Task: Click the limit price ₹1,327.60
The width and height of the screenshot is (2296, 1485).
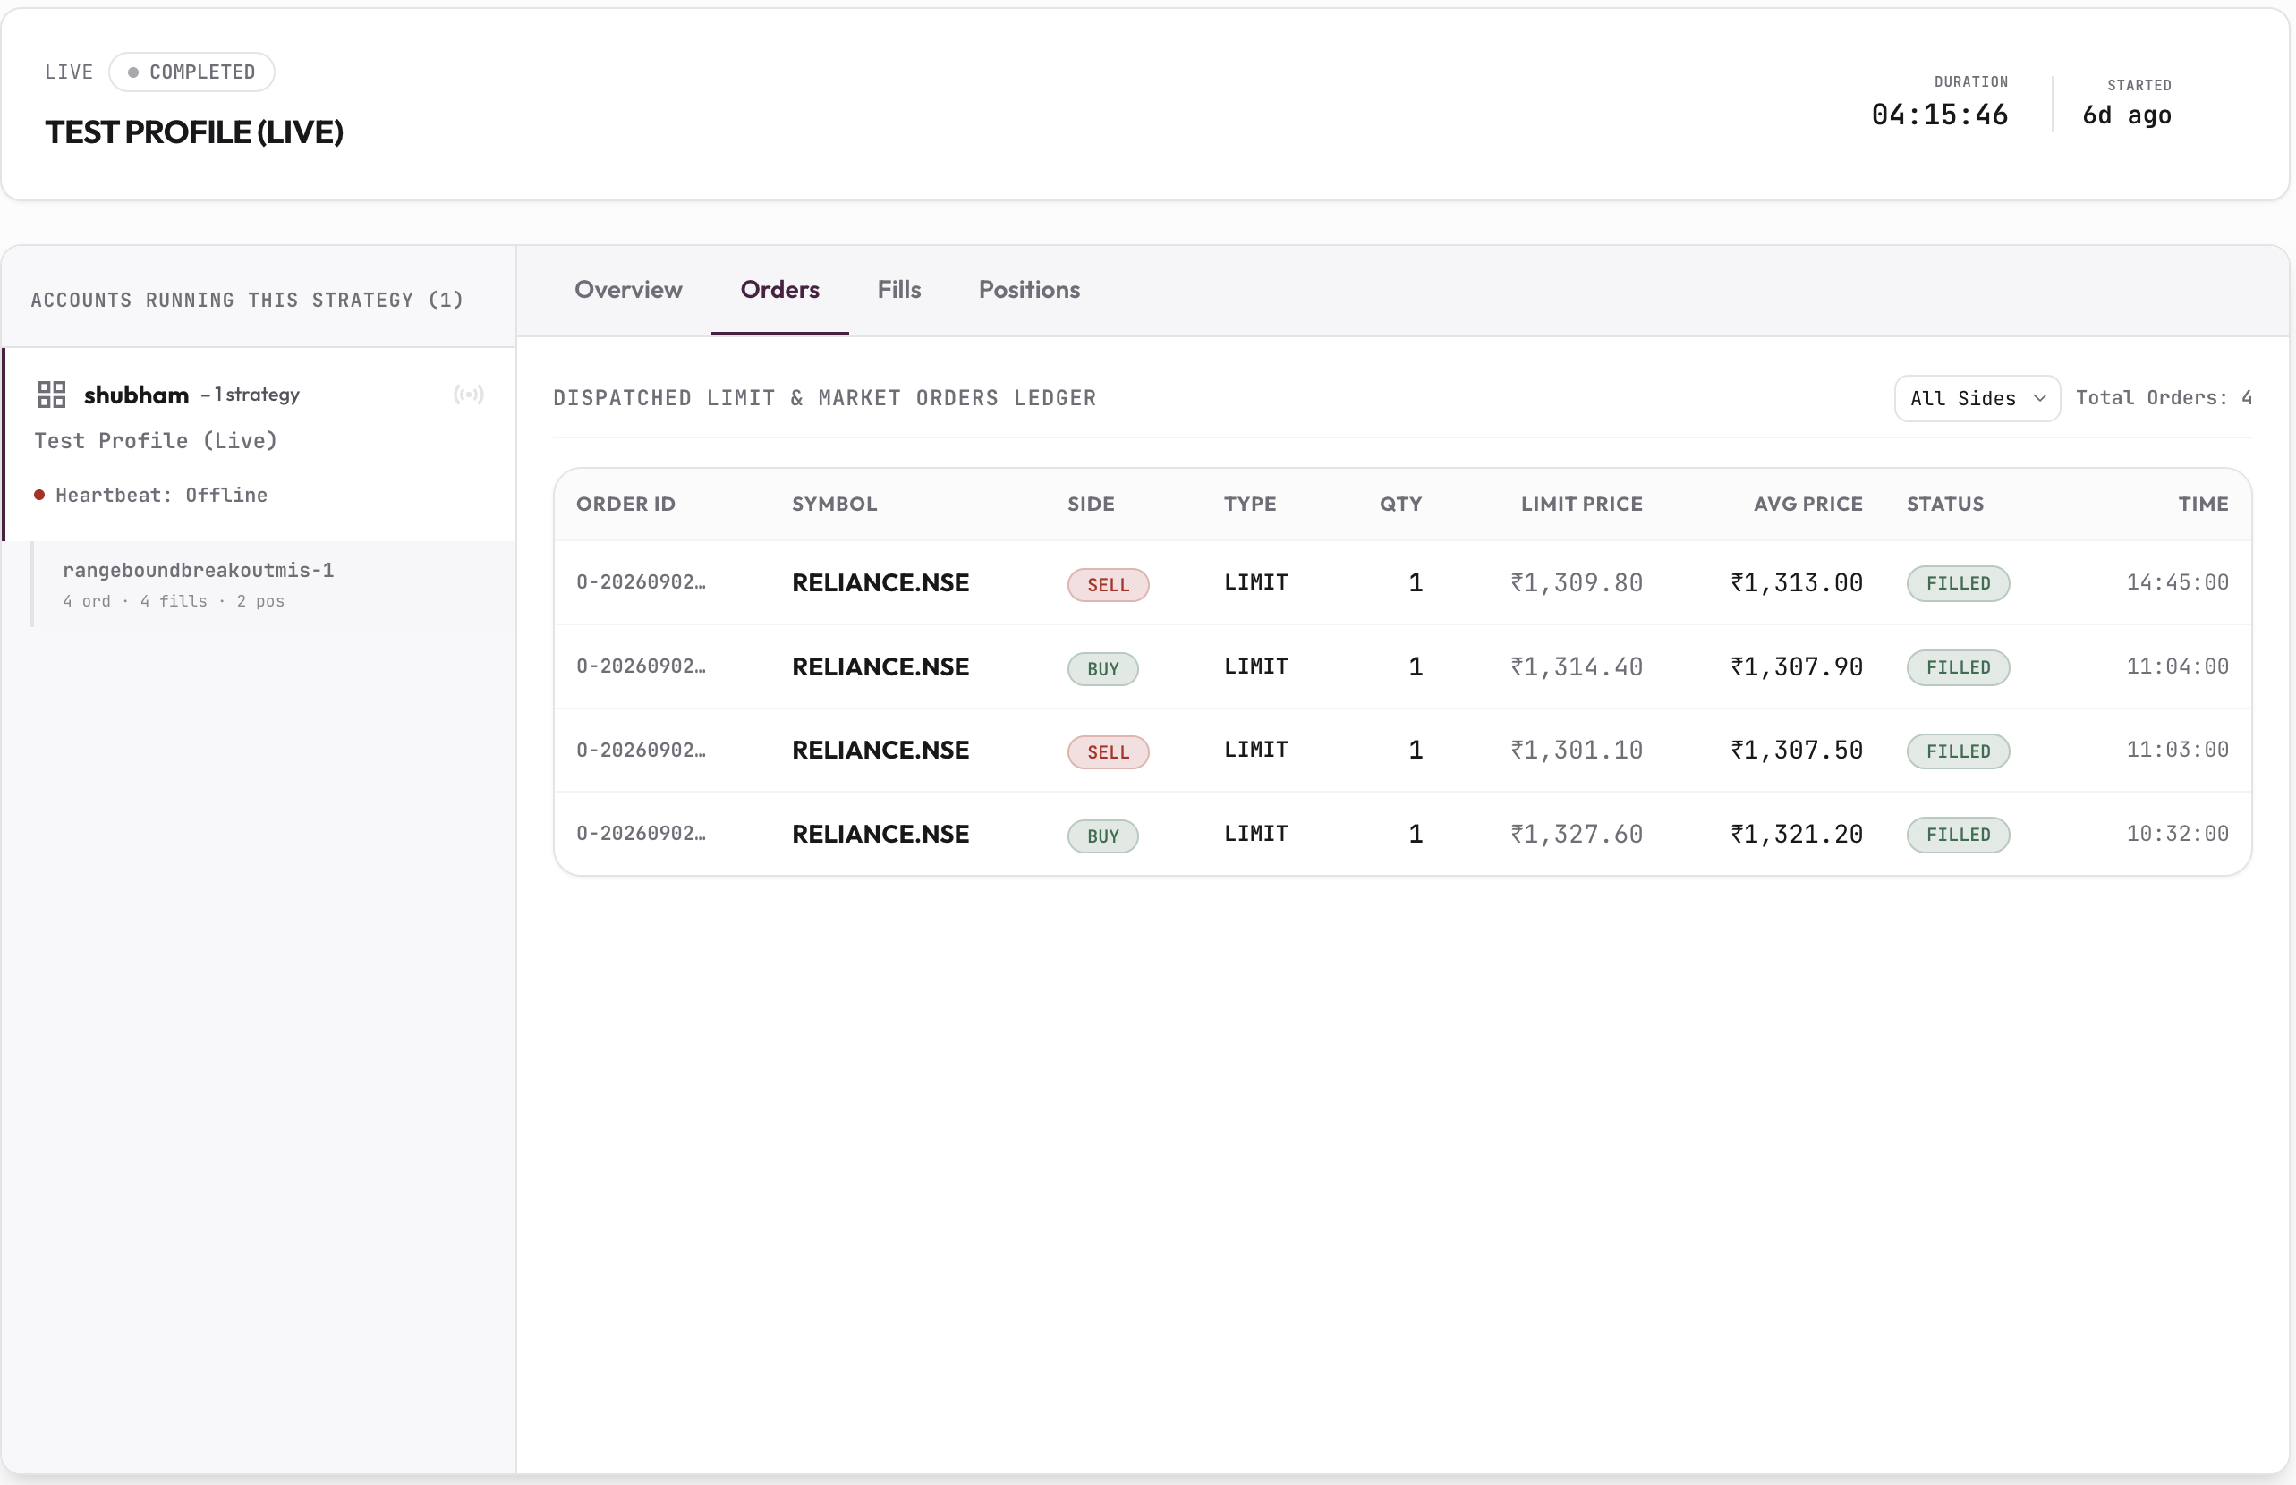Action: tap(1577, 834)
